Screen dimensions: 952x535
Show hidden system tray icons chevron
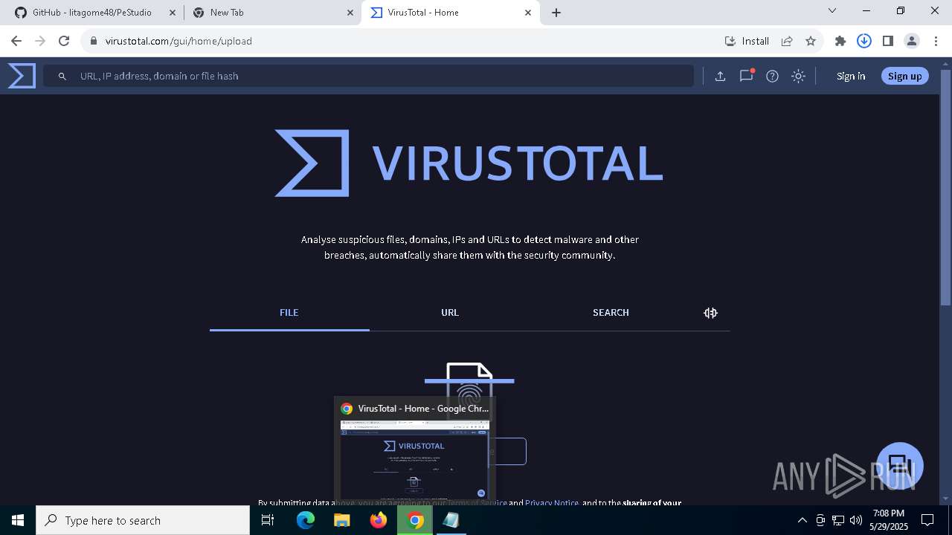click(802, 520)
